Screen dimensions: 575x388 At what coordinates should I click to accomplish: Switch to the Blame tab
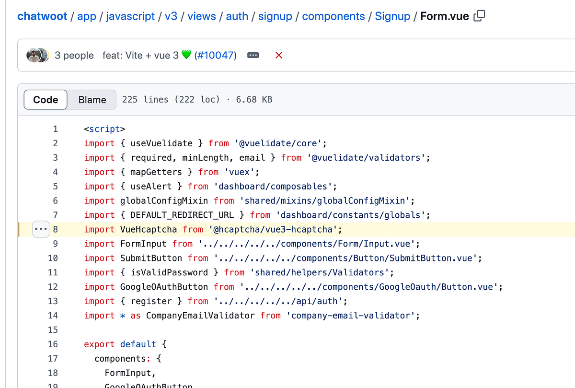click(x=92, y=99)
